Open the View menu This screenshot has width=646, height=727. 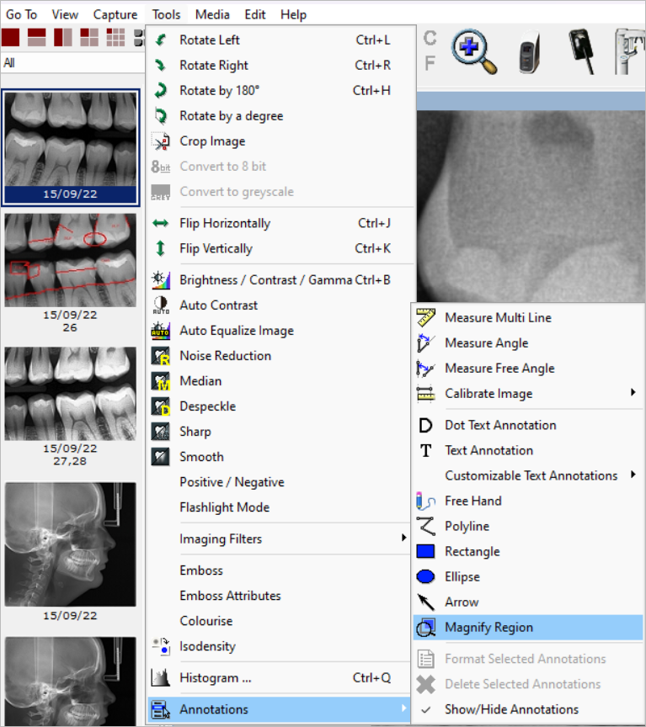coord(65,15)
